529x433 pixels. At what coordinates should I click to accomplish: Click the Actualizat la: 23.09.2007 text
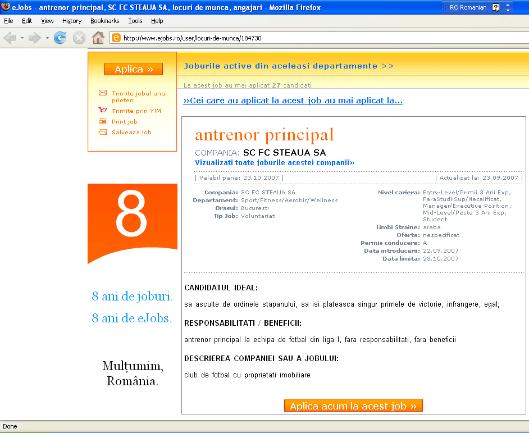pyautogui.click(x=479, y=178)
